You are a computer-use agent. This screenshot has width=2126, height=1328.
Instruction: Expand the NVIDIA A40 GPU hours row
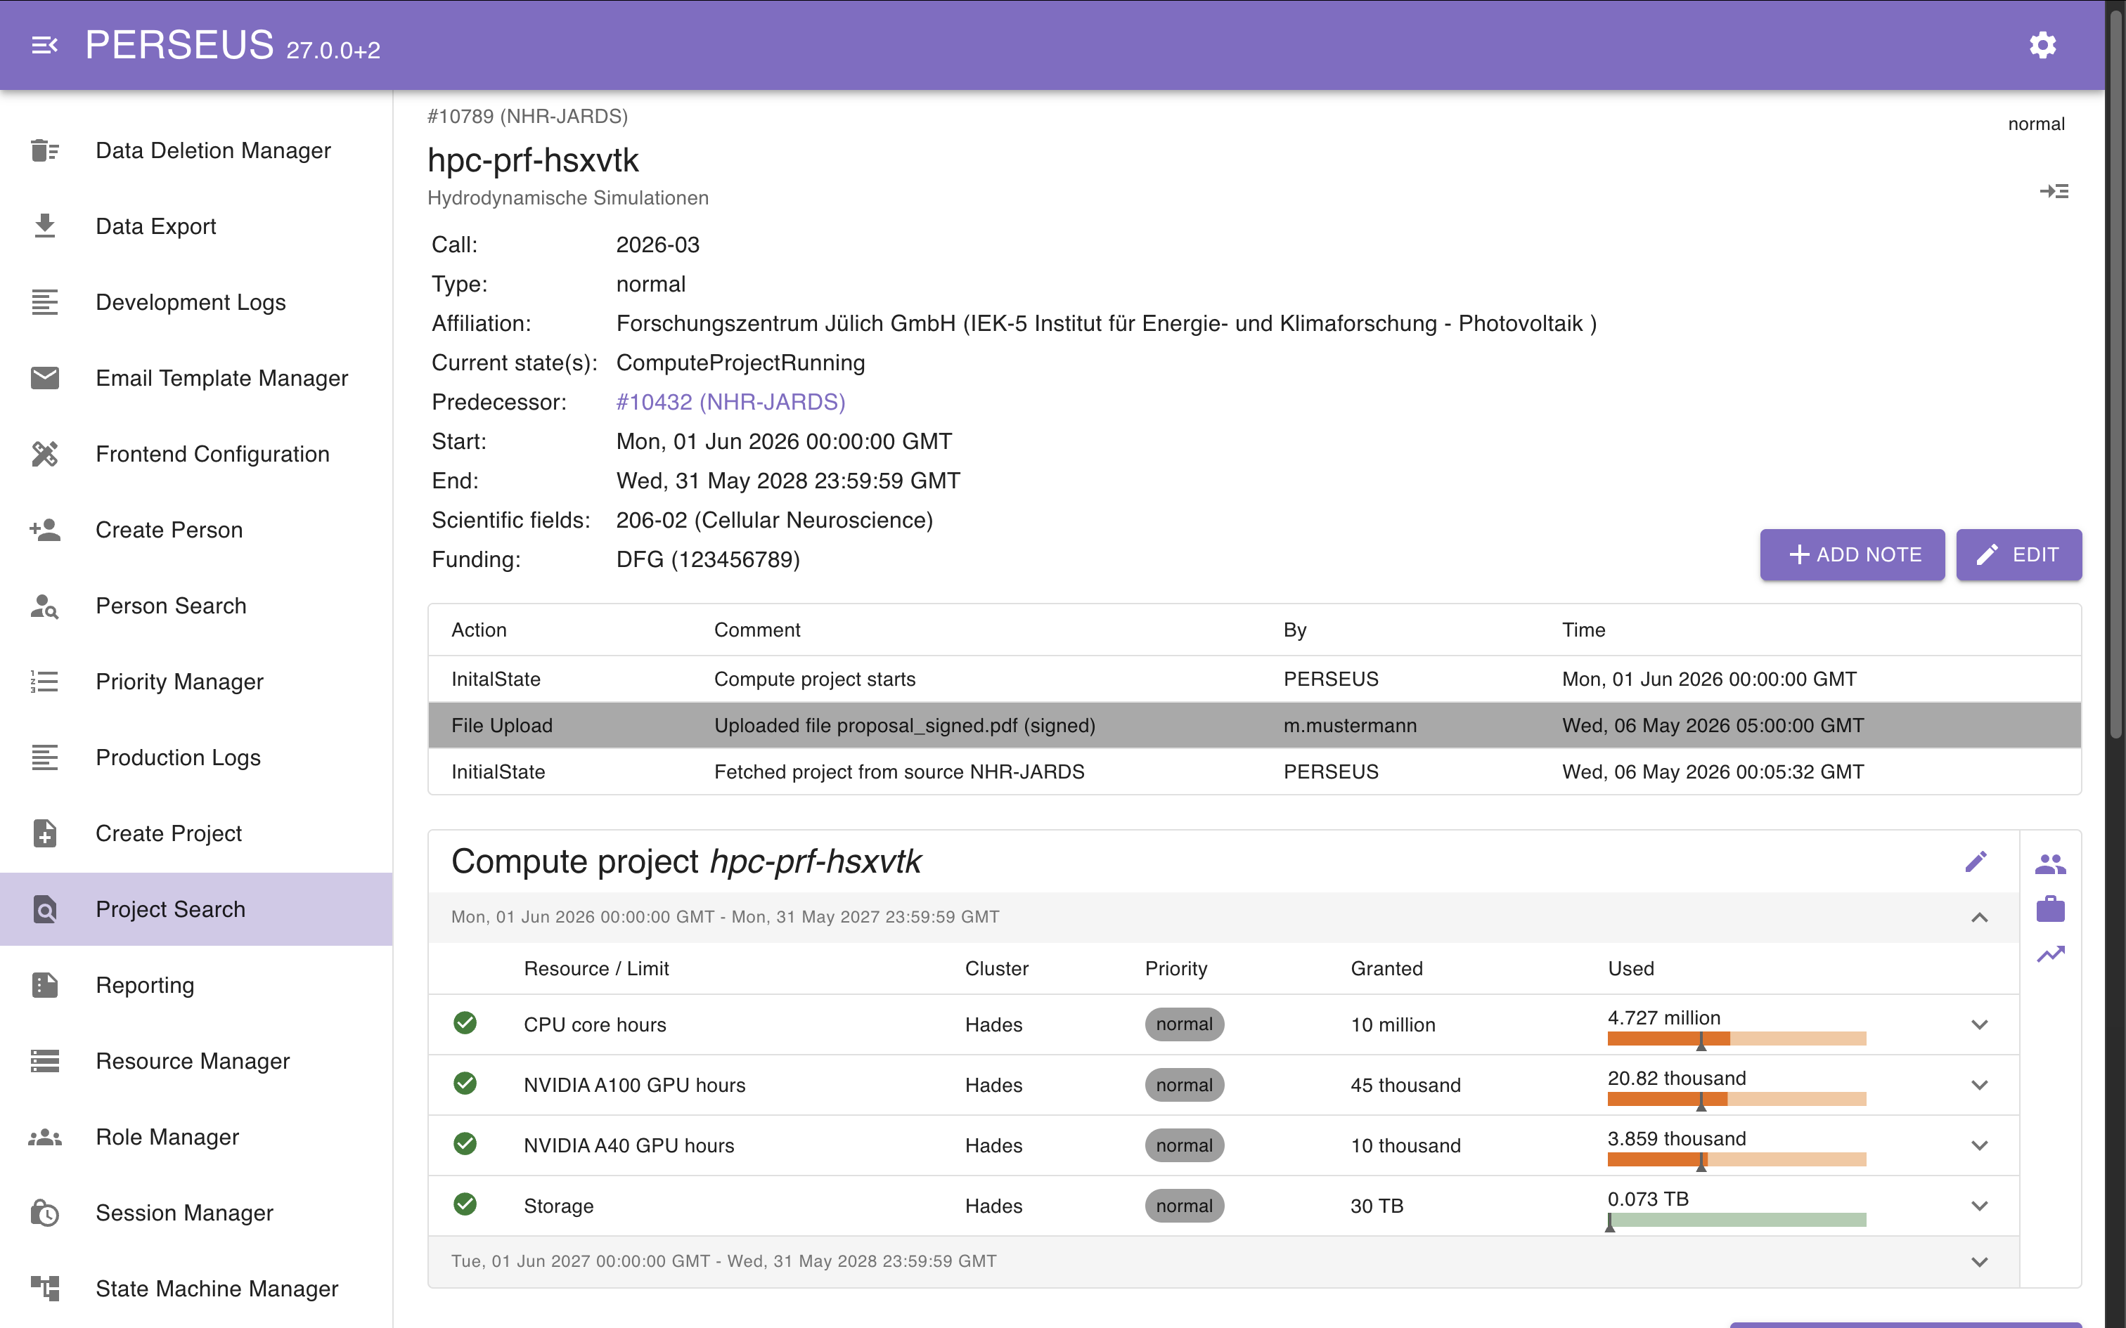tap(1979, 1145)
